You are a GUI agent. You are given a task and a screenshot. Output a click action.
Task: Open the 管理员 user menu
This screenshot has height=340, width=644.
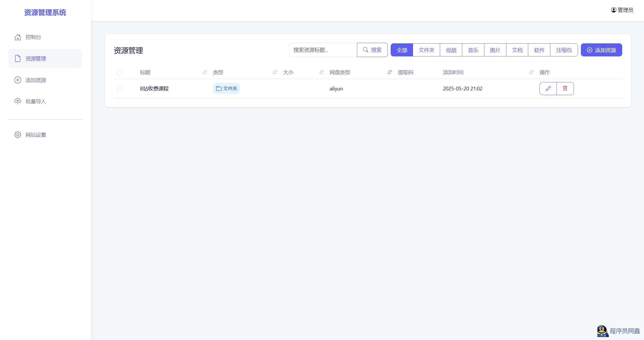(622, 10)
